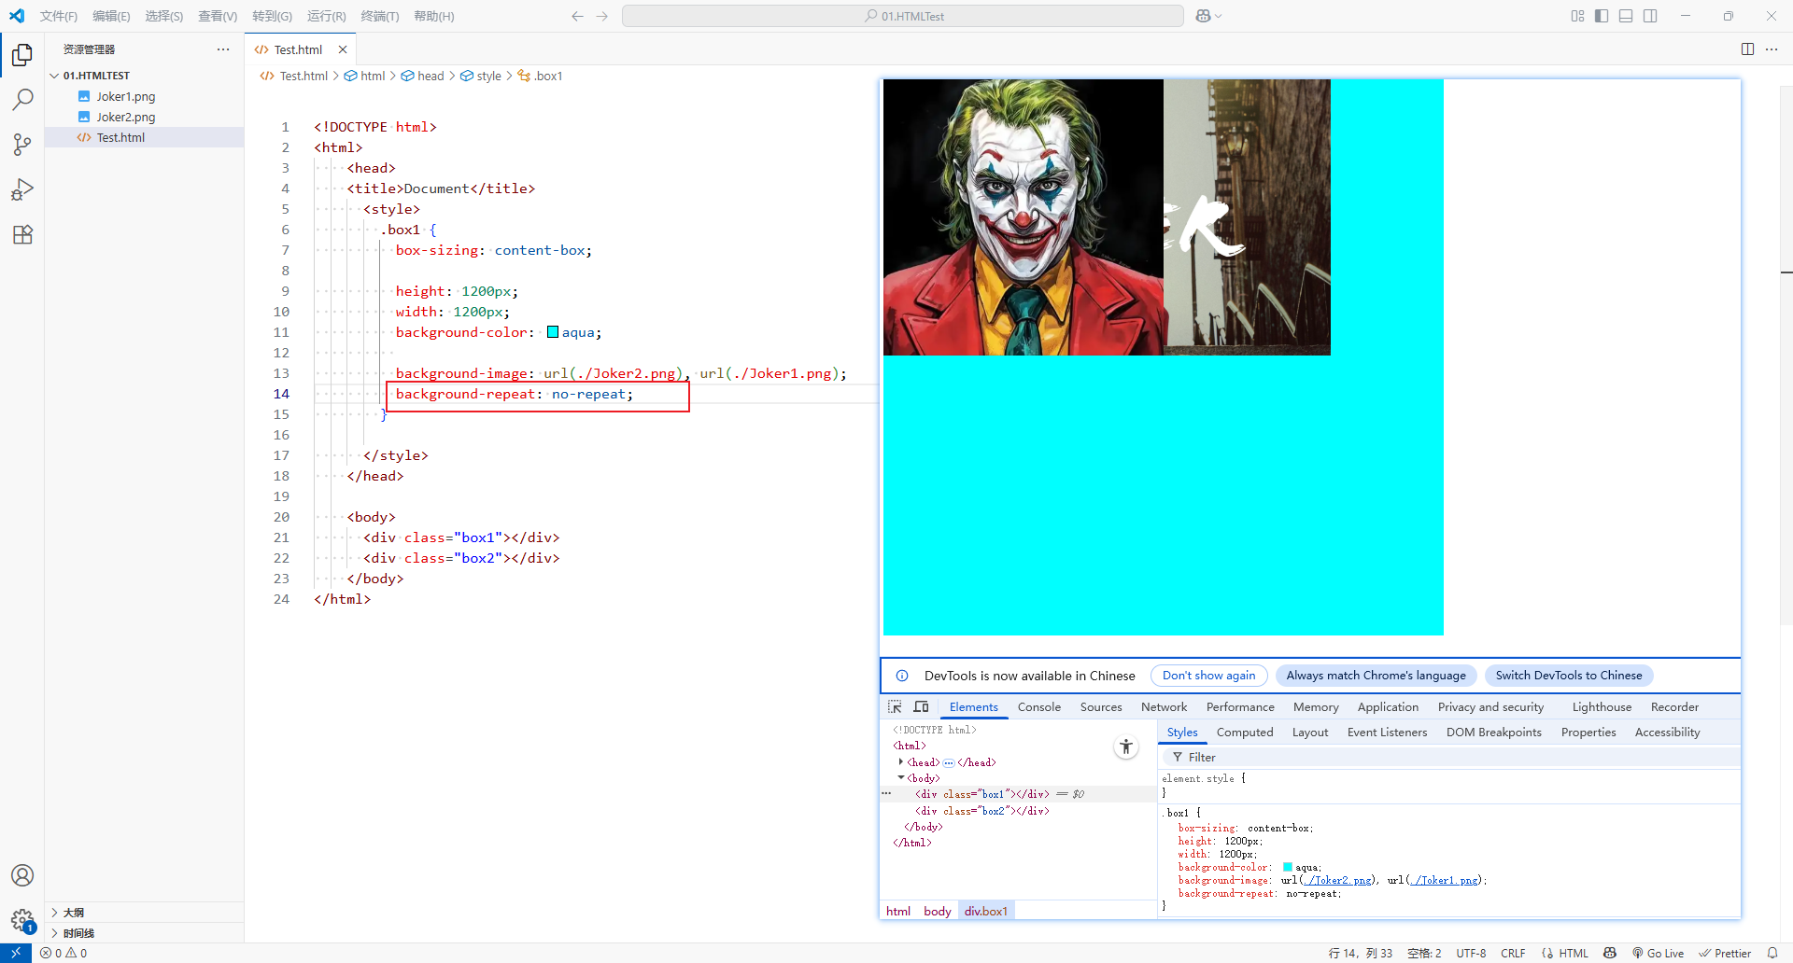Follow the ./Joker2.png link in Styles
Screen dimensions: 1793x963
(x=1338, y=880)
